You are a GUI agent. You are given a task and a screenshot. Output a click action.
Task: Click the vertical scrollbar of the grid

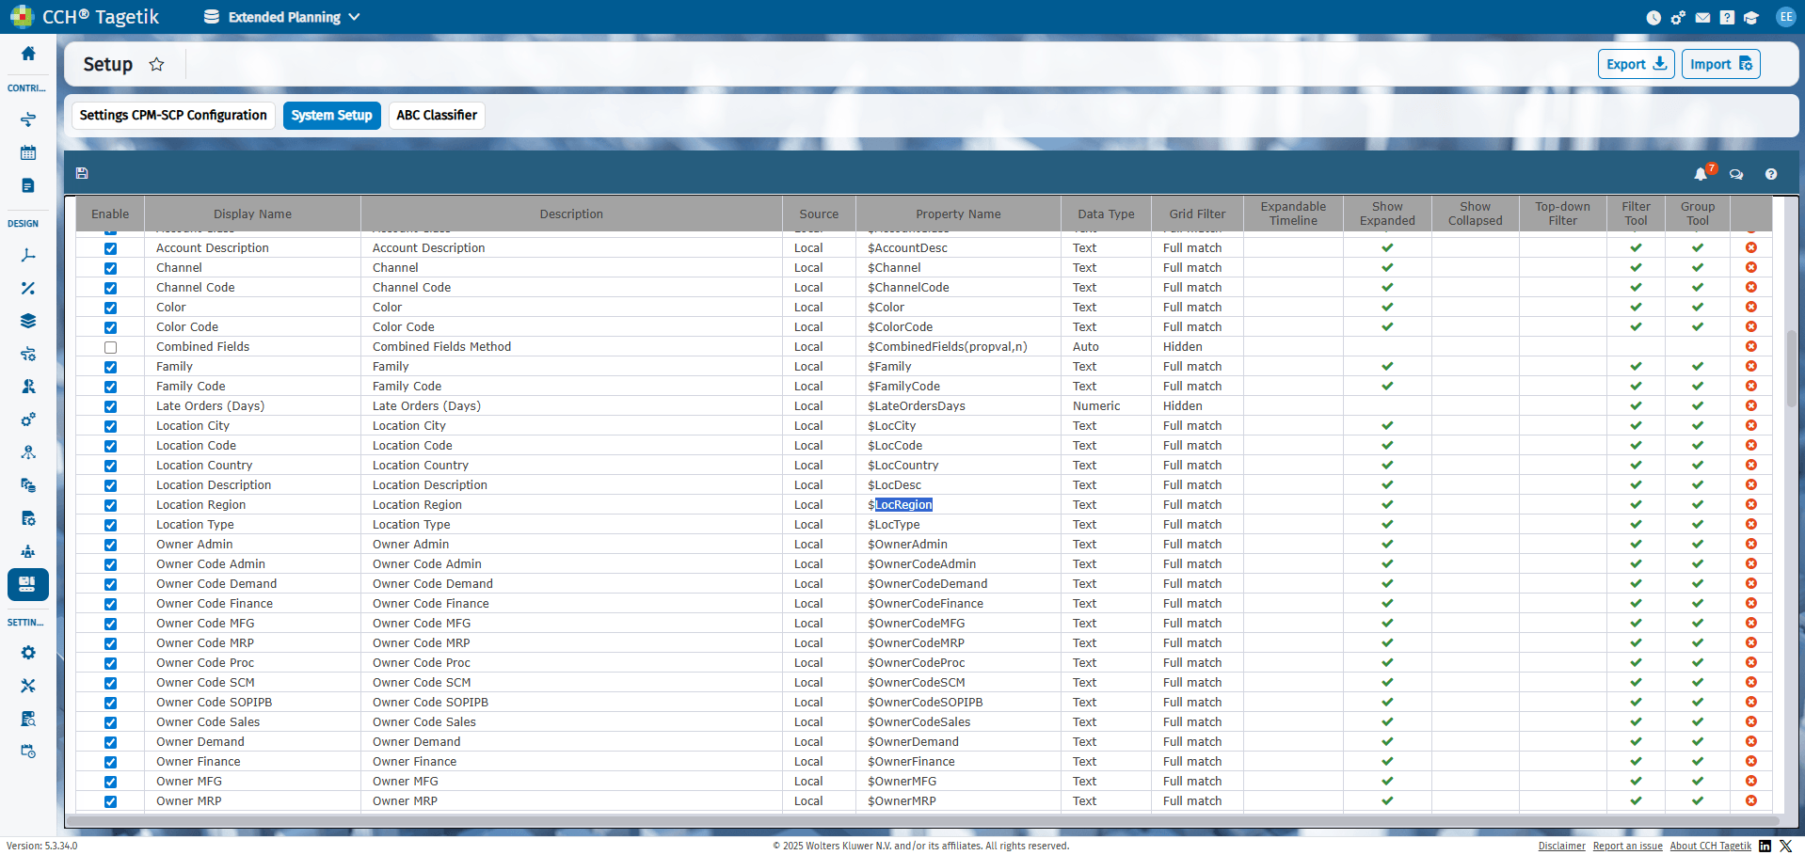tap(1790, 369)
